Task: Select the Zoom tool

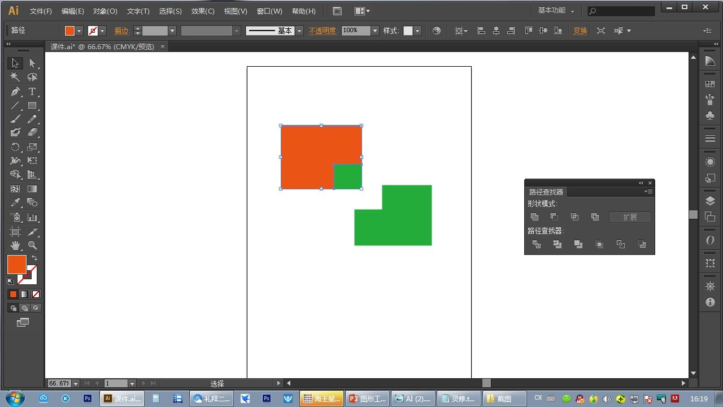Action: [x=32, y=245]
